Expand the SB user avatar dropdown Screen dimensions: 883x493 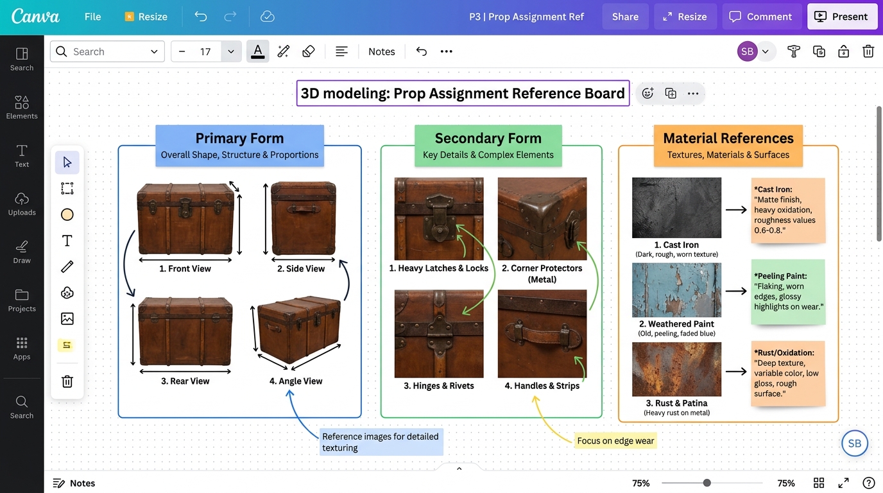(x=766, y=51)
